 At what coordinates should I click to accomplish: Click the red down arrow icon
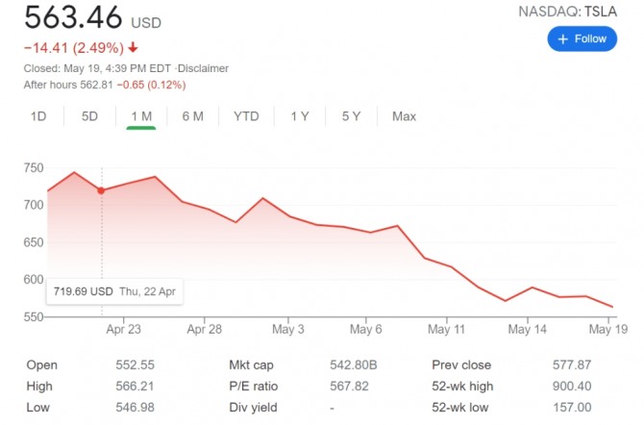point(133,47)
